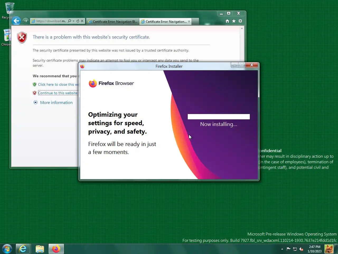Minimize the Firefox Installer window
This screenshot has width=338, height=254.
[234, 65]
